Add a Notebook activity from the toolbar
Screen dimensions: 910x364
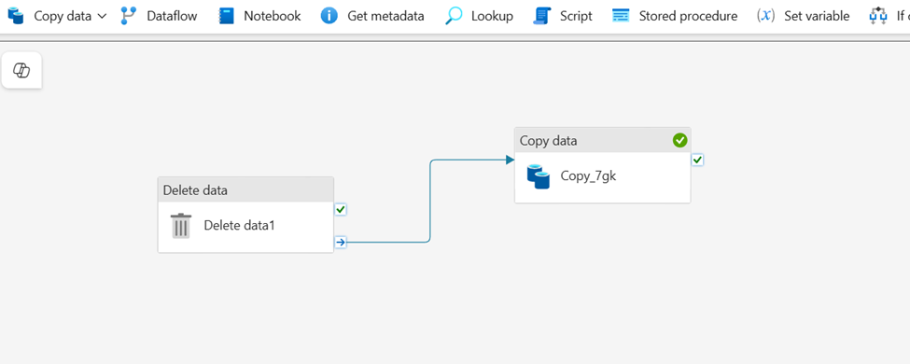[x=260, y=16]
